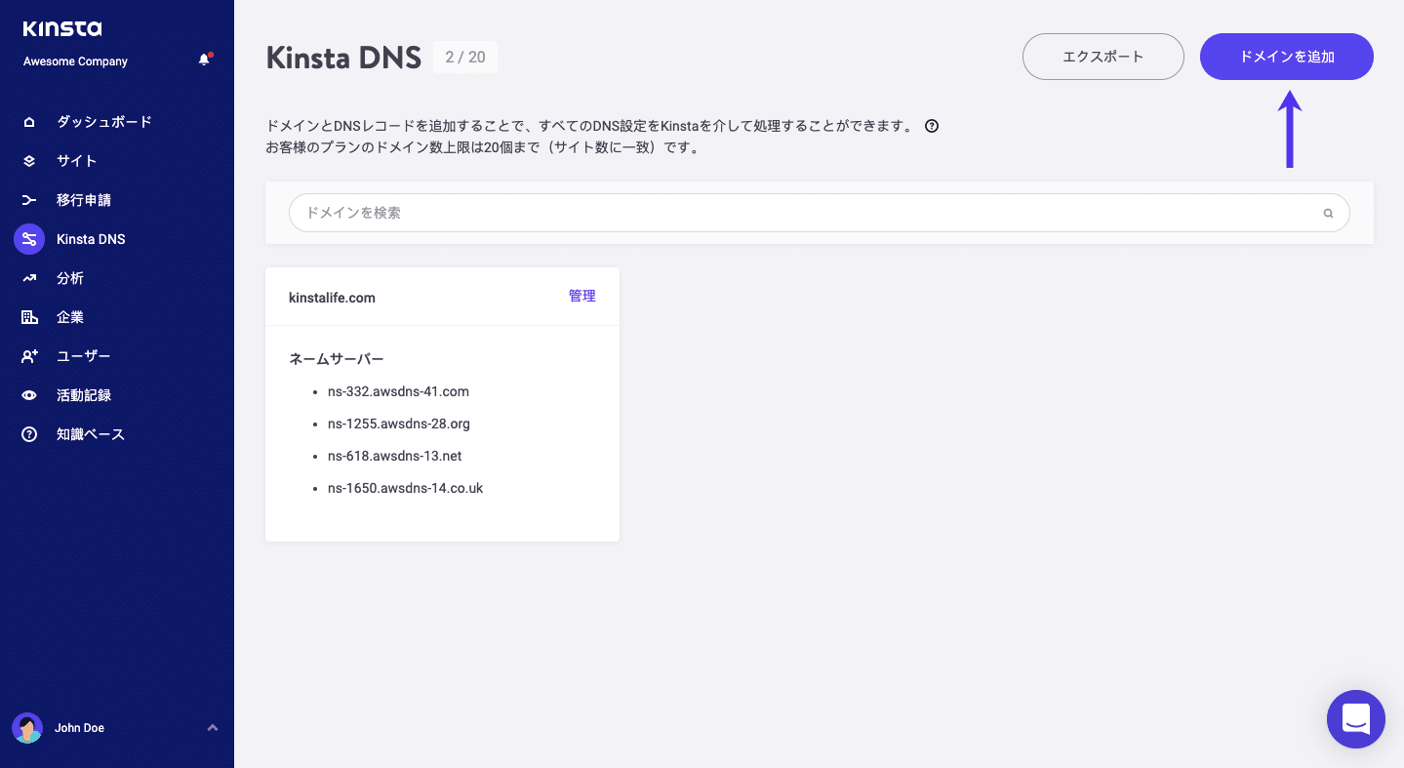Click the Kinsta DNS sidebar icon

click(28, 238)
